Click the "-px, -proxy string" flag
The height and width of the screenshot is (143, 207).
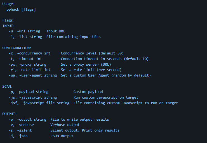(x=27, y=64)
